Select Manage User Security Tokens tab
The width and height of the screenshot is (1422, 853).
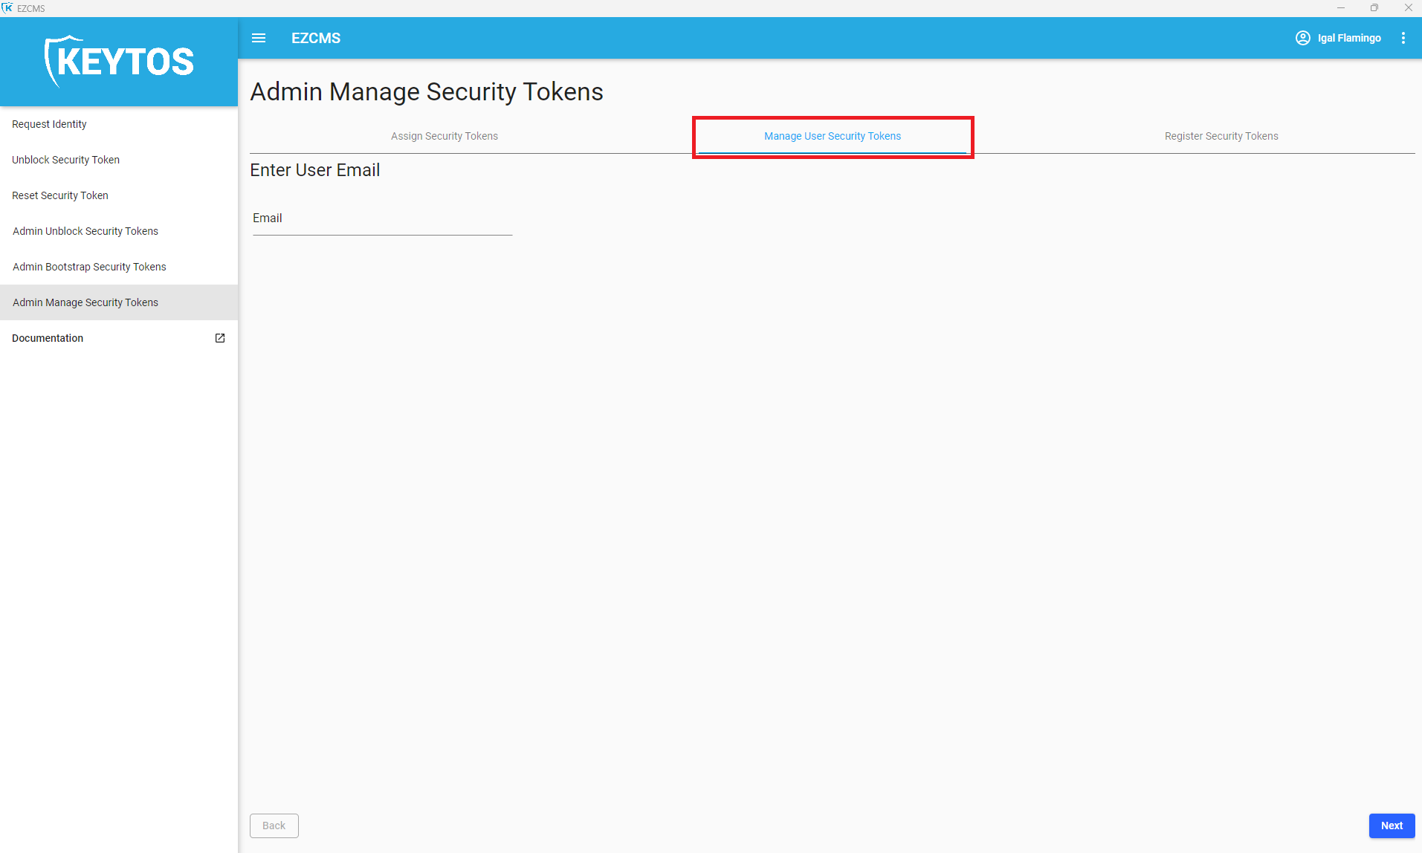pyautogui.click(x=832, y=136)
